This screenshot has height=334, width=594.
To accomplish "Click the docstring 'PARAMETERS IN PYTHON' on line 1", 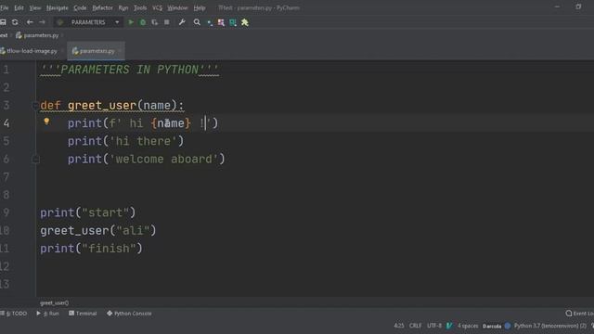I will (x=130, y=70).
